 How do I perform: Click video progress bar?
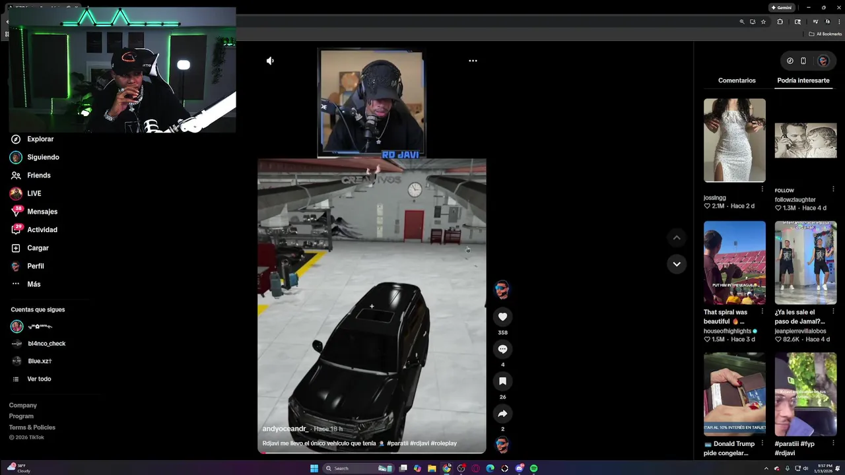372,453
